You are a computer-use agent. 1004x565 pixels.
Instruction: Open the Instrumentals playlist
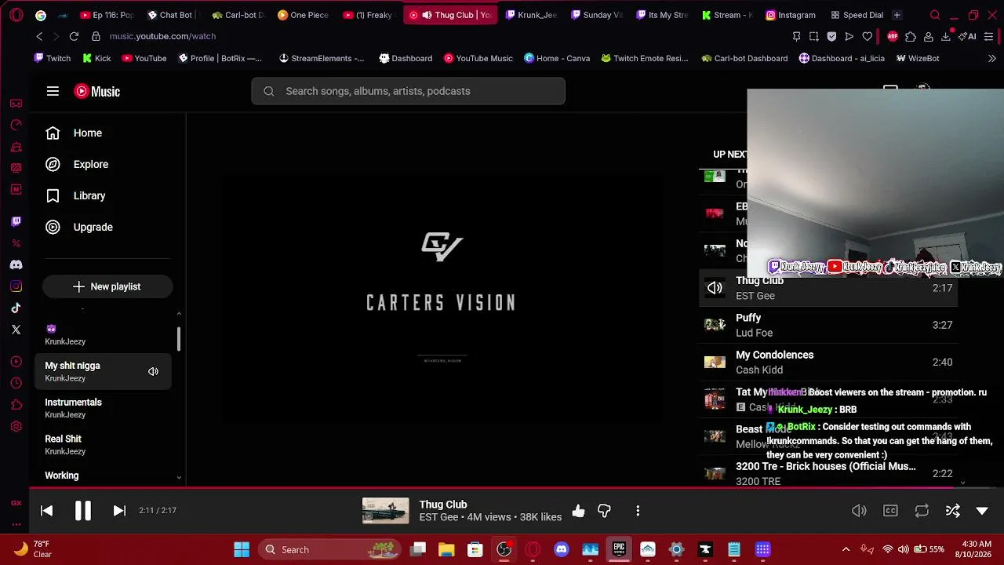click(103, 408)
